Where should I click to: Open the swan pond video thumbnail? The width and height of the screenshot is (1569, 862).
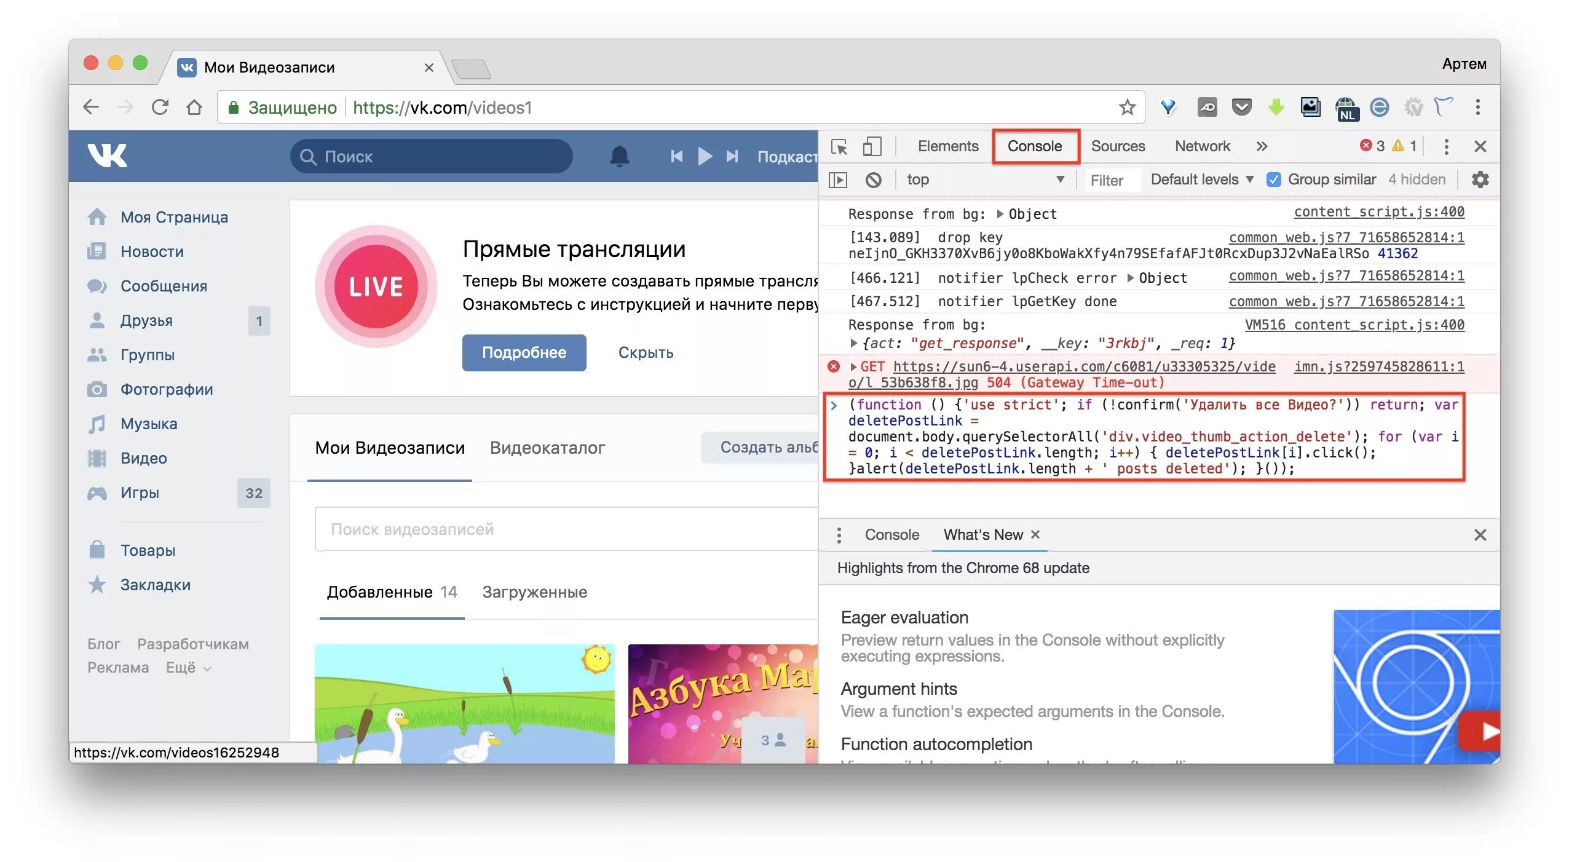tap(464, 703)
